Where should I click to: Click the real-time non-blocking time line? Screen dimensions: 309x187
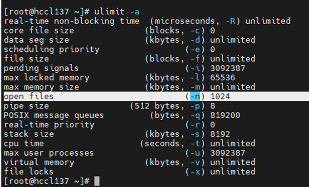pyautogui.click(x=147, y=21)
